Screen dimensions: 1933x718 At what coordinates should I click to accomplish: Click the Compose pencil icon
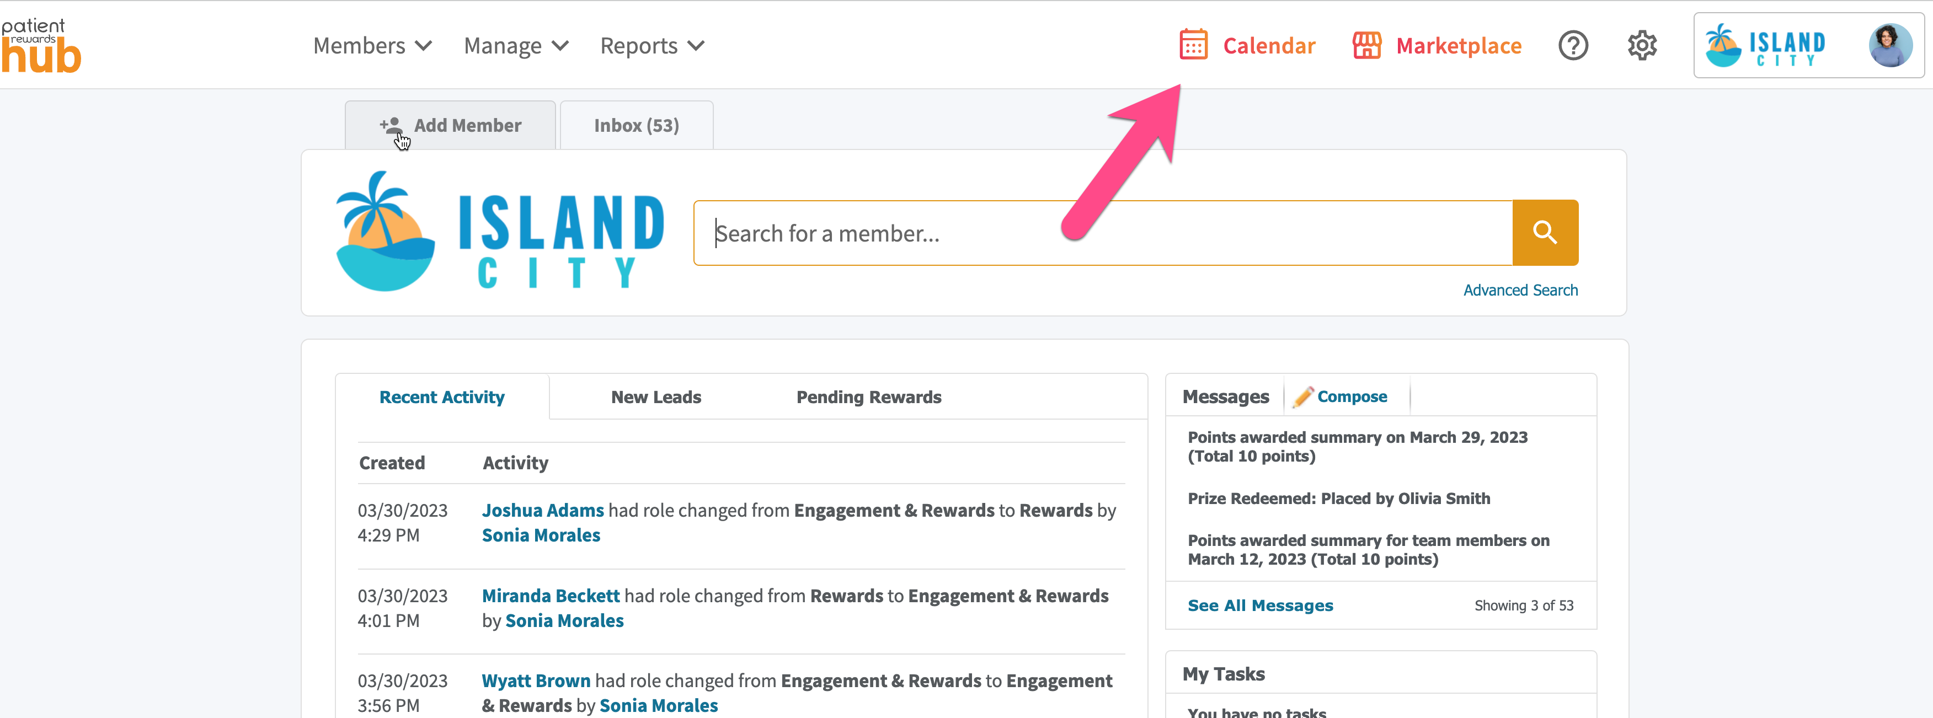click(x=1302, y=396)
